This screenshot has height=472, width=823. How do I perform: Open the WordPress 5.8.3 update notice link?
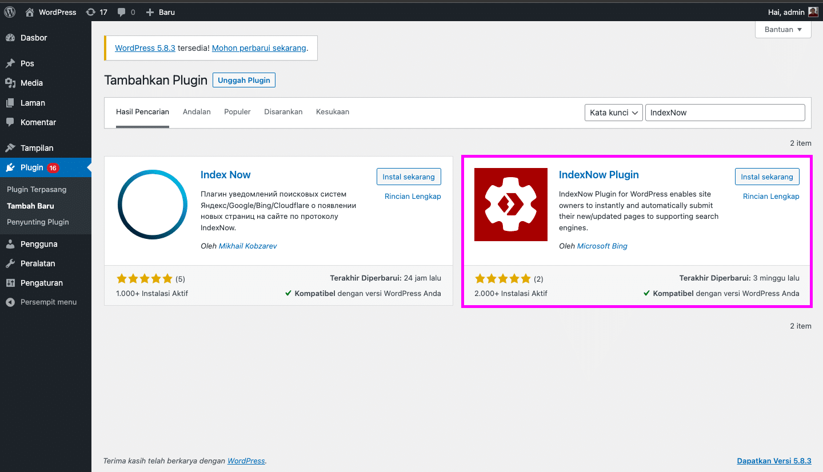(x=145, y=48)
